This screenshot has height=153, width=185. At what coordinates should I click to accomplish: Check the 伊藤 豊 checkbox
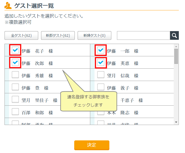tap(15, 87)
